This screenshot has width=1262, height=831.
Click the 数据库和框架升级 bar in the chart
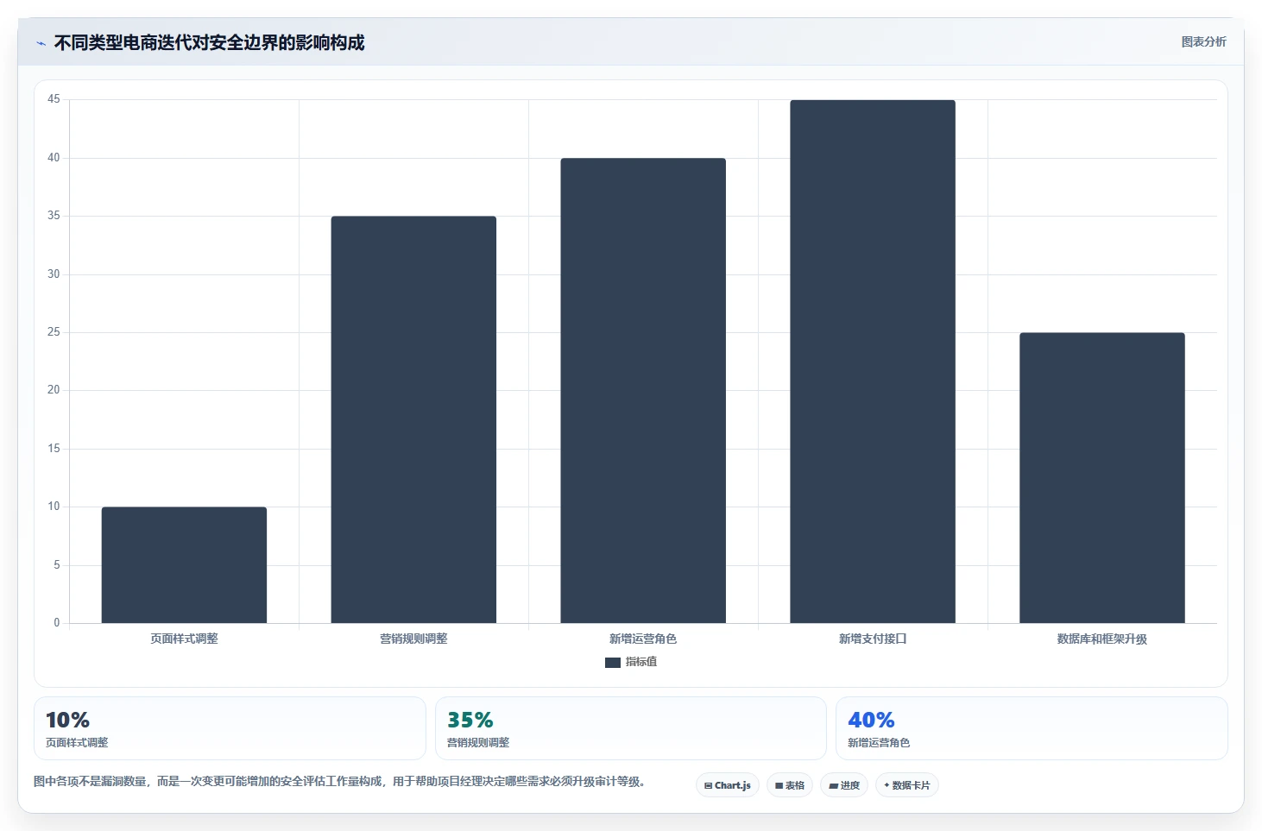[1102, 478]
